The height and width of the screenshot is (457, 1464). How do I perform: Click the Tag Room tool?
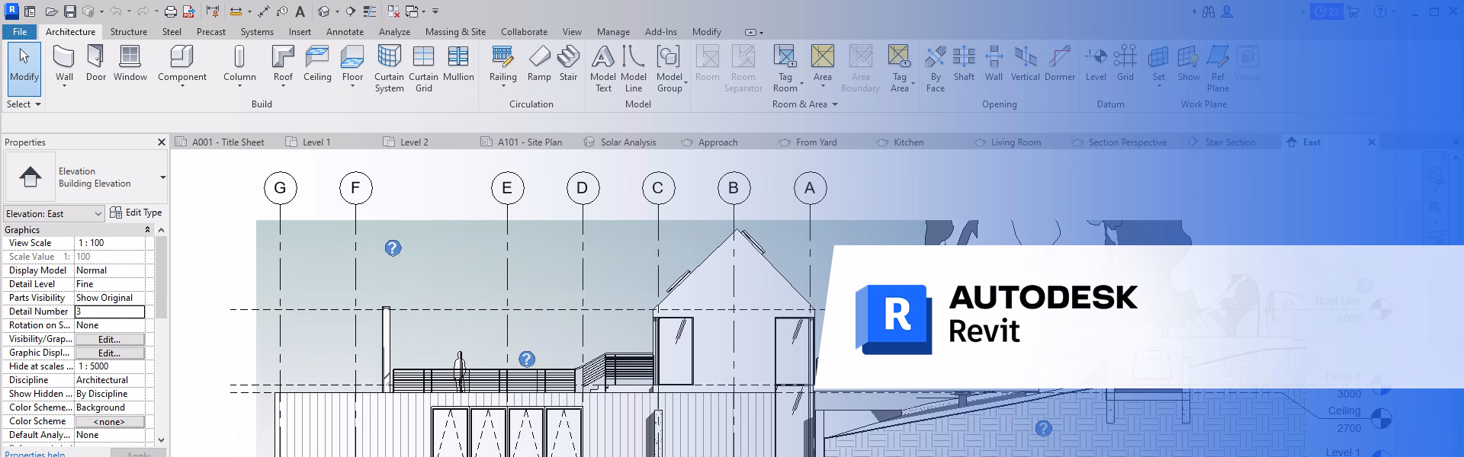[x=785, y=67]
